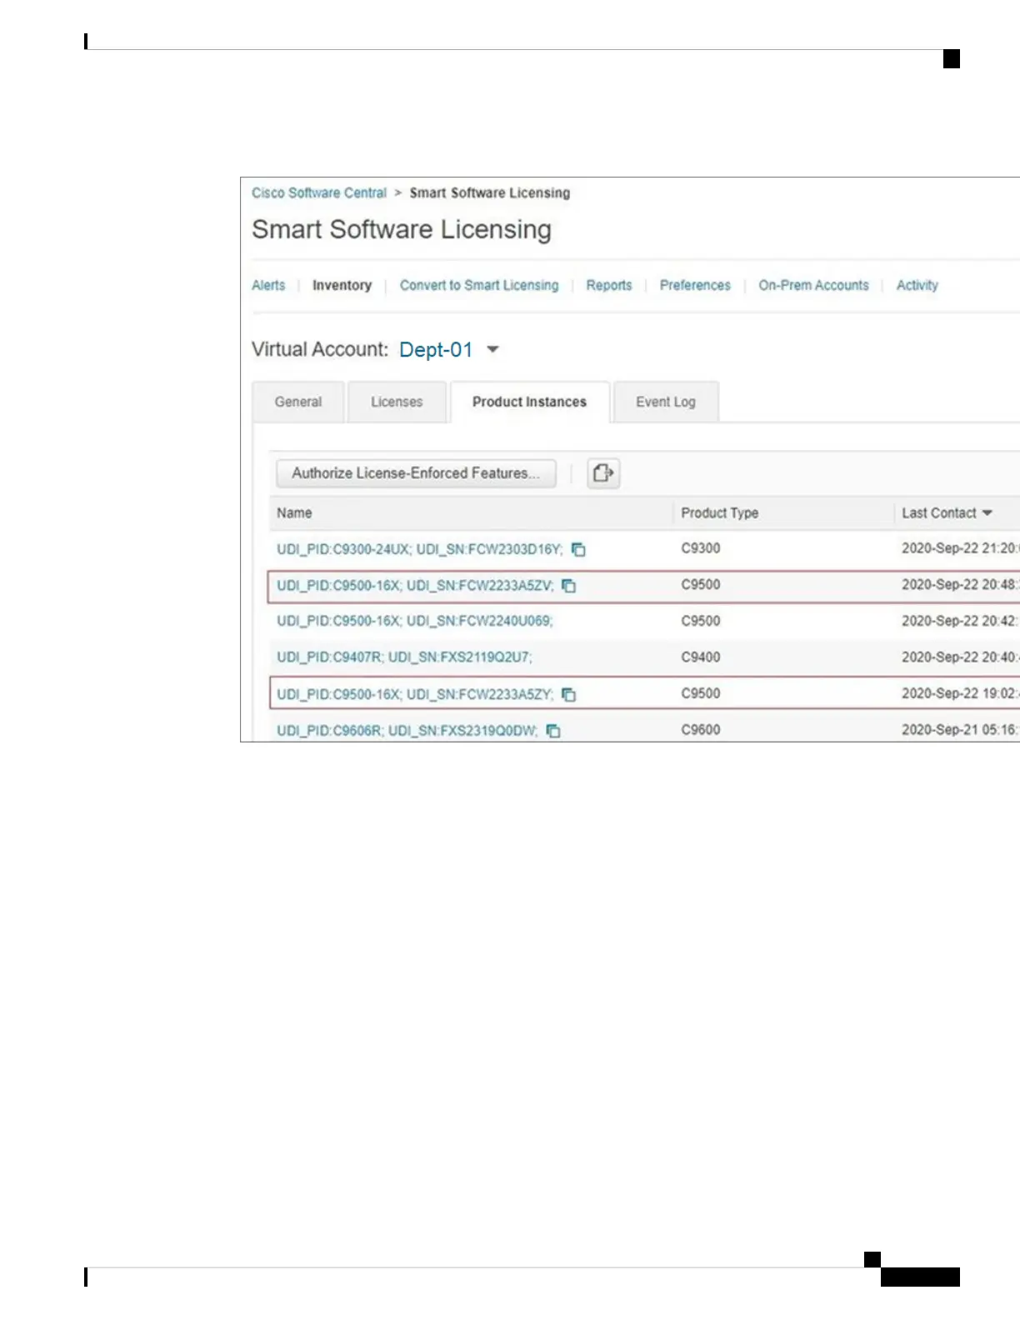Open On-Prem Accounts
Image resolution: width=1020 pixels, height=1320 pixels.
[813, 285]
